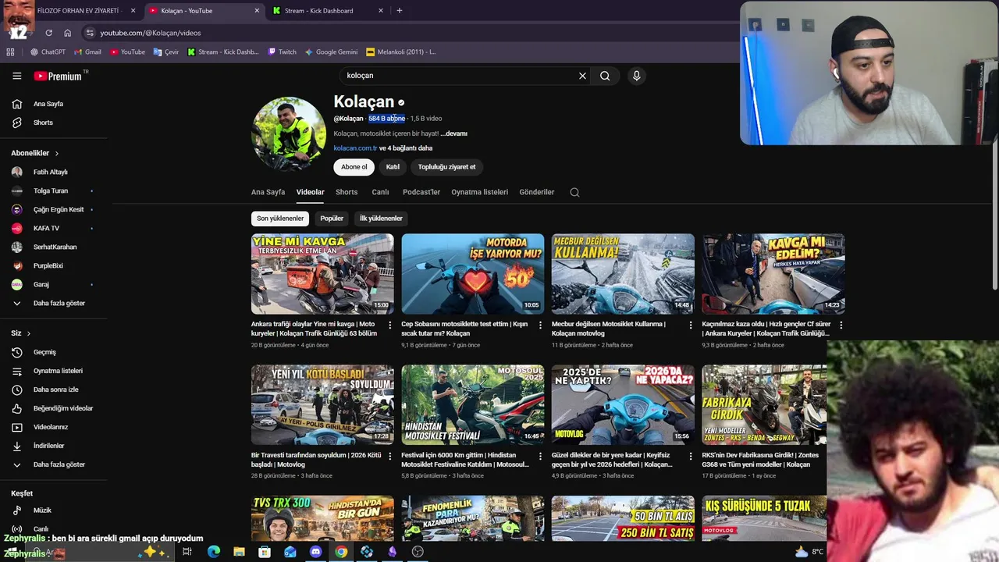999x562 pixels.
Task: Switch to Canlı tab
Action: click(380, 192)
